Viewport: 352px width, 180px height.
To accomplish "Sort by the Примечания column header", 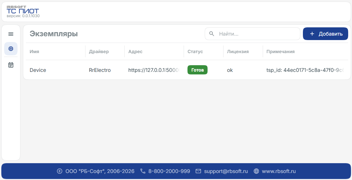I will point(280,52).
